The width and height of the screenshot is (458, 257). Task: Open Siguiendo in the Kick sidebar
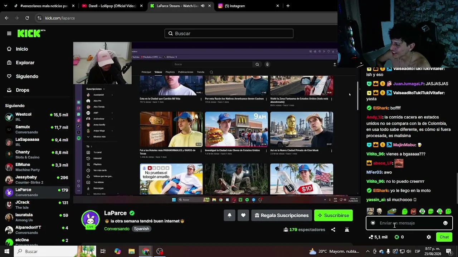click(27, 76)
